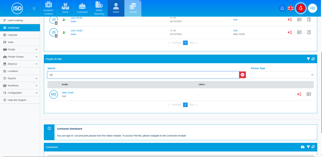
Task: Refresh the People On Site panel
Action: [313, 59]
